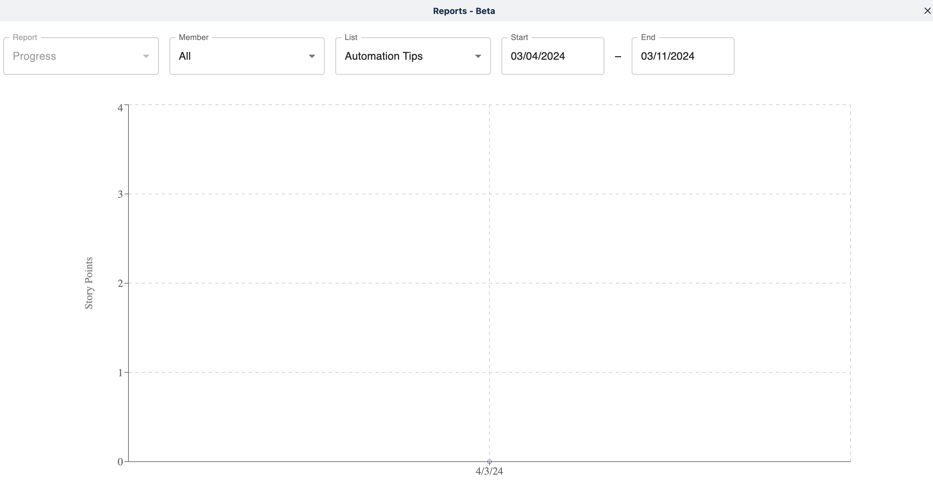Click the data point marker on chart

[489, 462]
